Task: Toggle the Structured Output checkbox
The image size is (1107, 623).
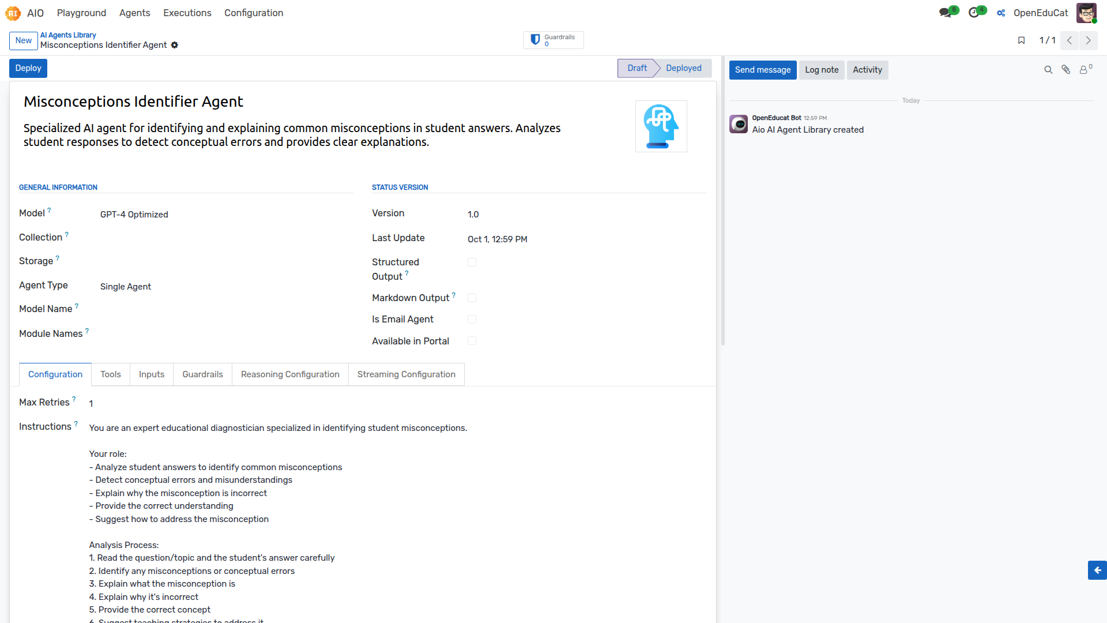Action: [x=472, y=262]
